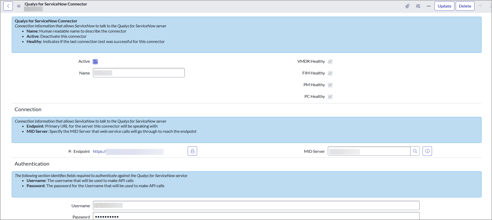
Task: Open the more options ellipsis menu
Action: pyautogui.click(x=429, y=6)
